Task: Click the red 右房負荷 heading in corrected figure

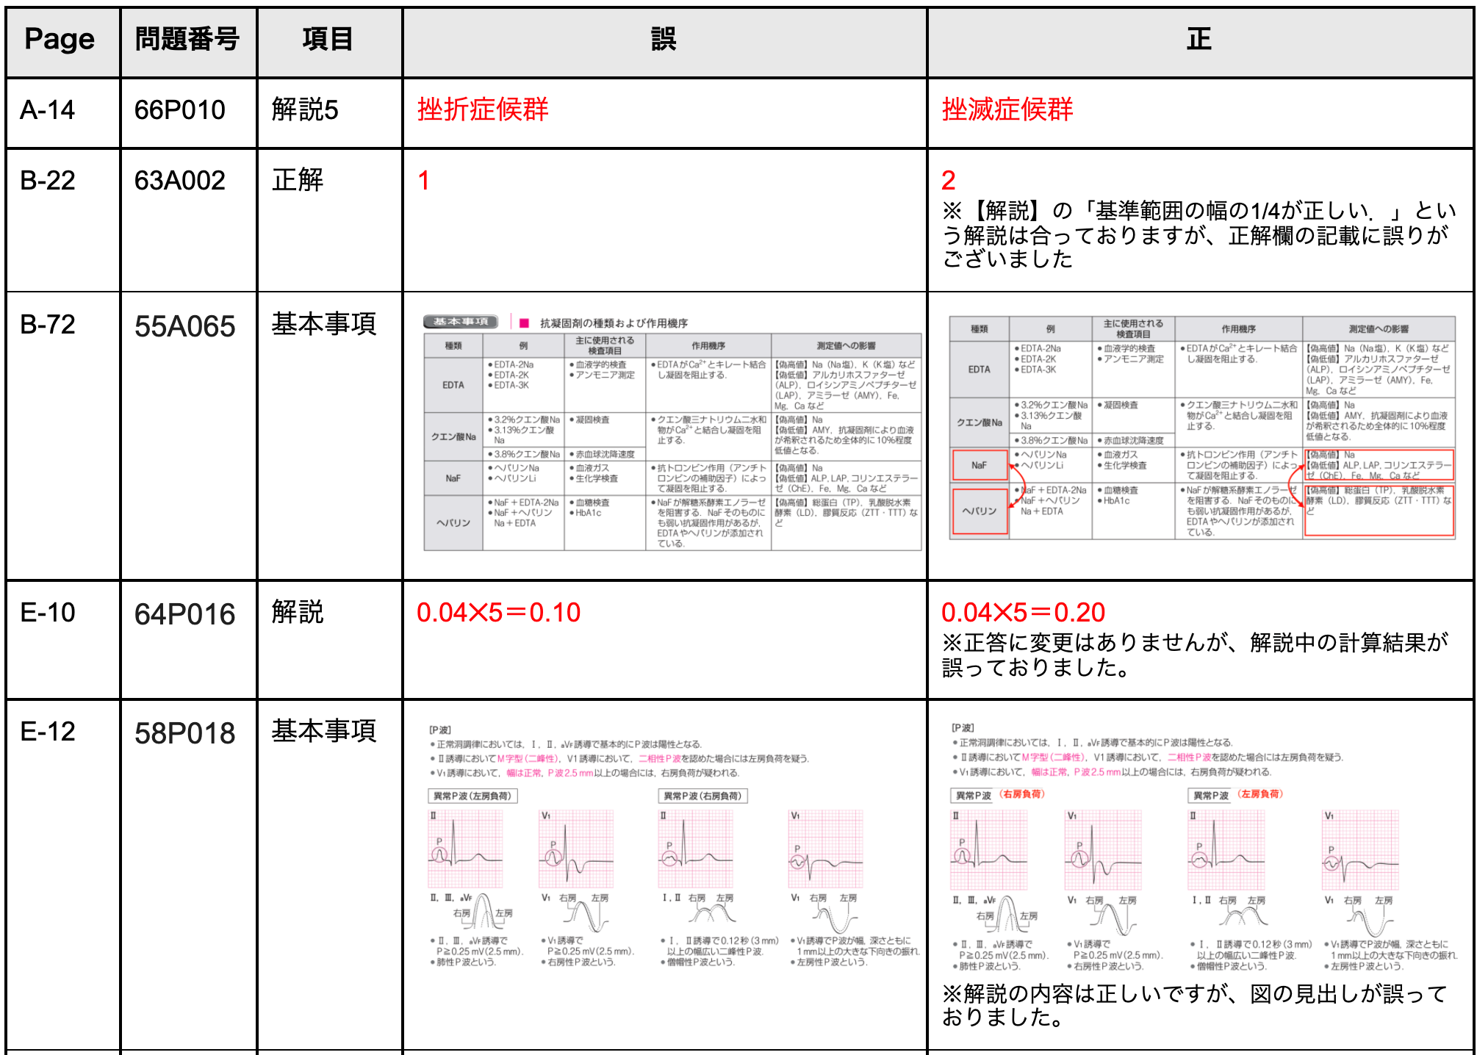Action: click(x=1021, y=794)
